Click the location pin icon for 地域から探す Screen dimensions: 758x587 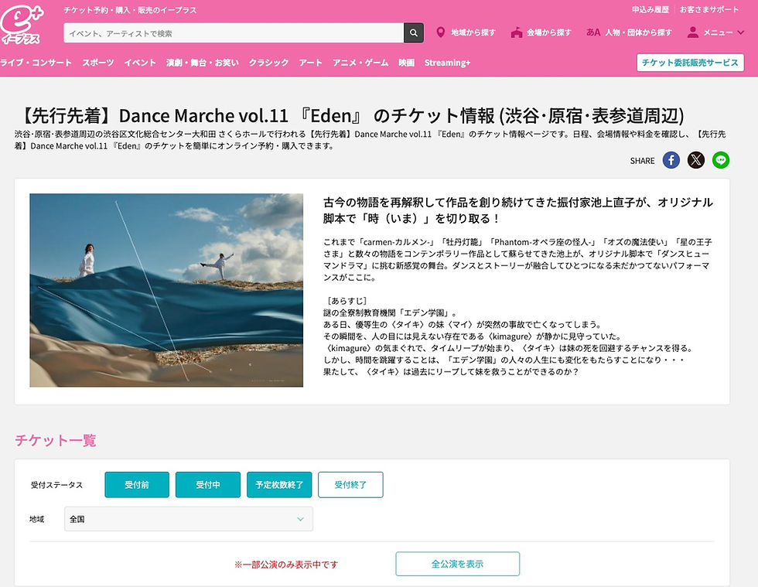click(x=440, y=32)
